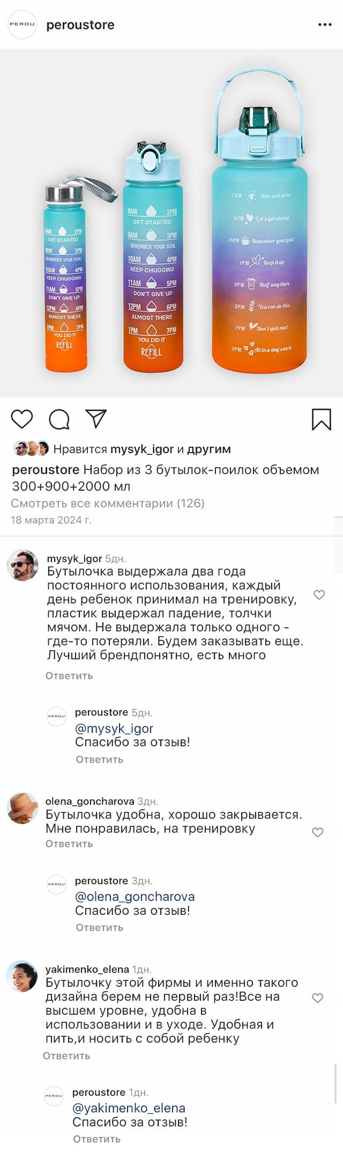Viewport: 343px width, 1157px height.
Task: Like yakimenko_elena's comment with heart
Action: coord(318,998)
